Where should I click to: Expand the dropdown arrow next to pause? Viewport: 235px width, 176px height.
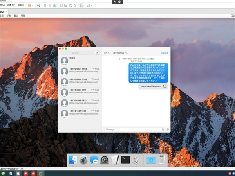[33, 5]
